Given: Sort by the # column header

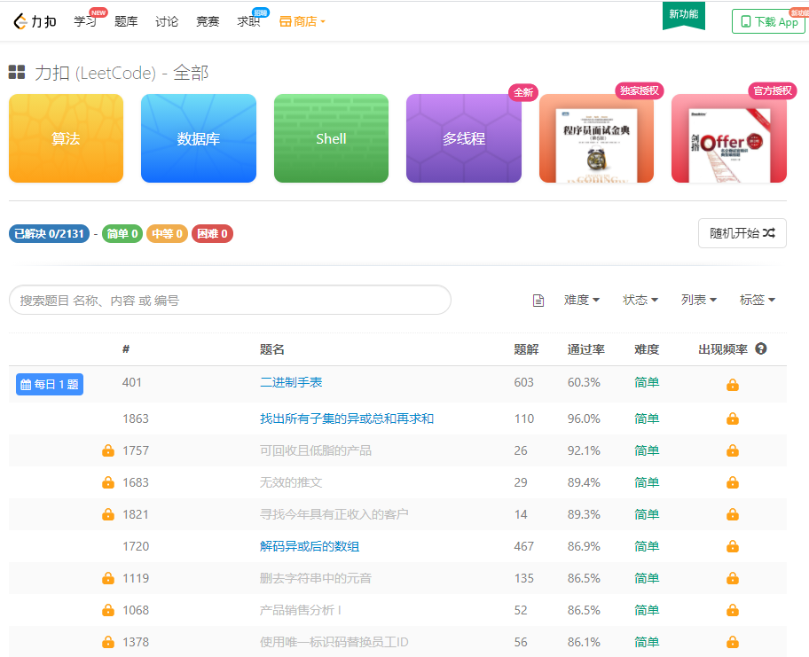Looking at the screenshot, I should coord(126,349).
